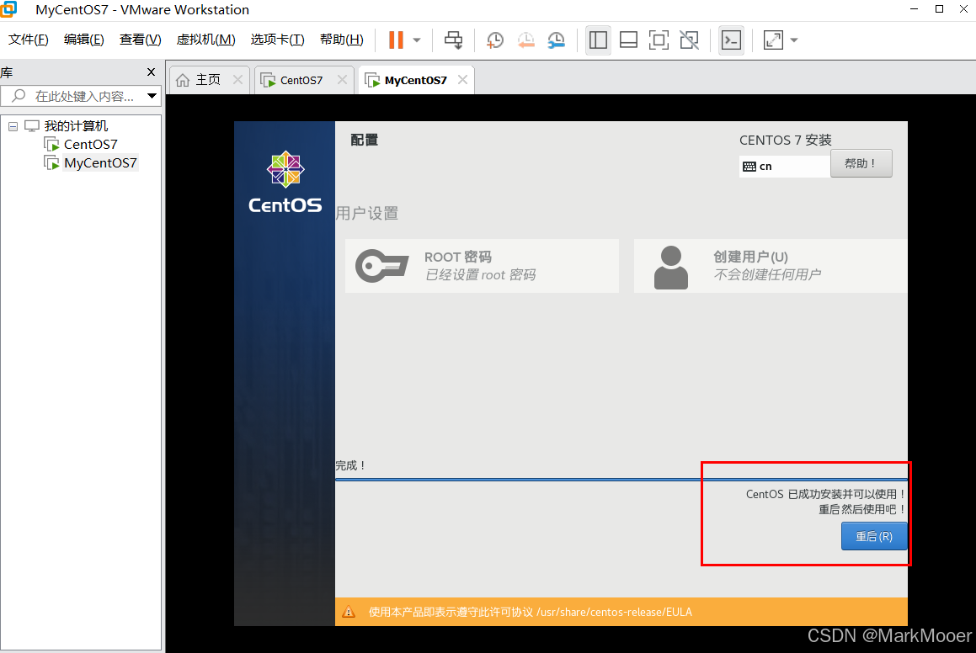Open the library search filter dropdown
The width and height of the screenshot is (976, 653).
coord(152,96)
